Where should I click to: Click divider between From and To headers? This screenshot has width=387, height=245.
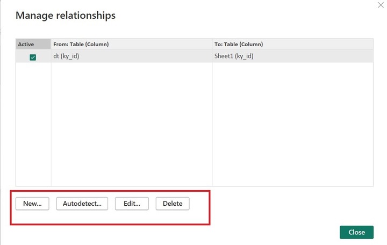point(212,44)
